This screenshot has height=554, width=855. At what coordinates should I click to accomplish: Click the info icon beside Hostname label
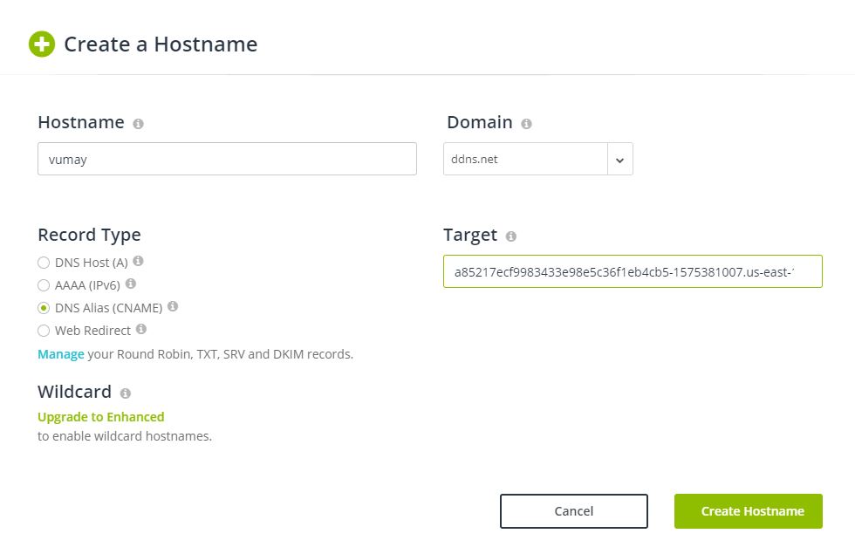(x=138, y=124)
